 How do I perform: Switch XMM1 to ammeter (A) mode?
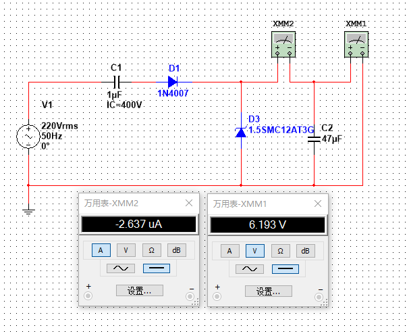tap(229, 250)
